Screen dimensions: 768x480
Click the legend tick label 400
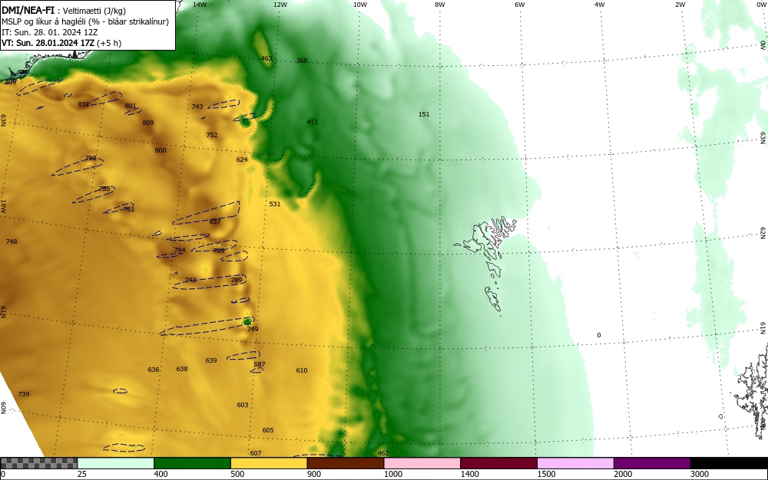[161, 474]
